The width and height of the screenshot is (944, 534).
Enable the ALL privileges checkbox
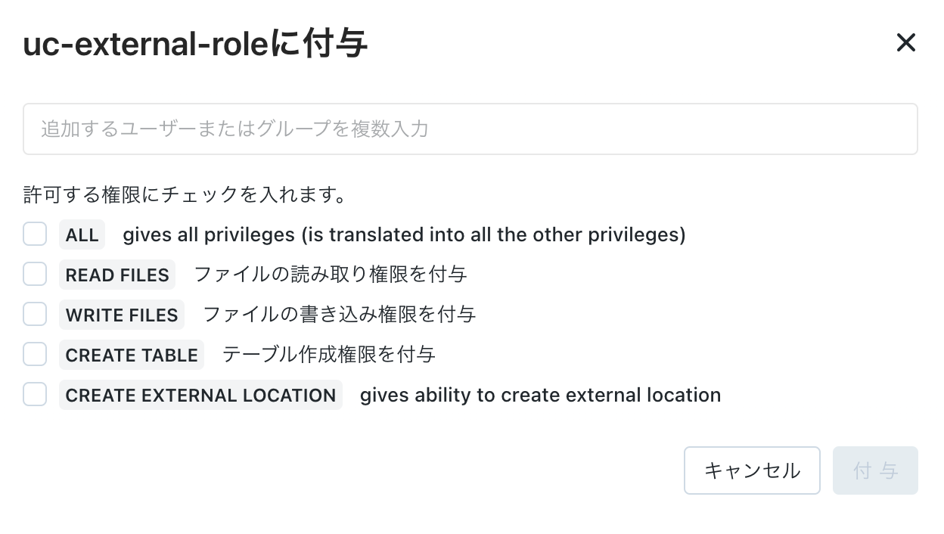(35, 234)
